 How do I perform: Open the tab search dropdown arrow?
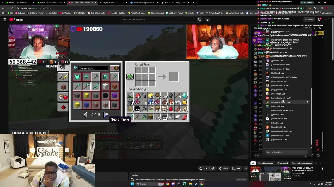coord(3,3)
